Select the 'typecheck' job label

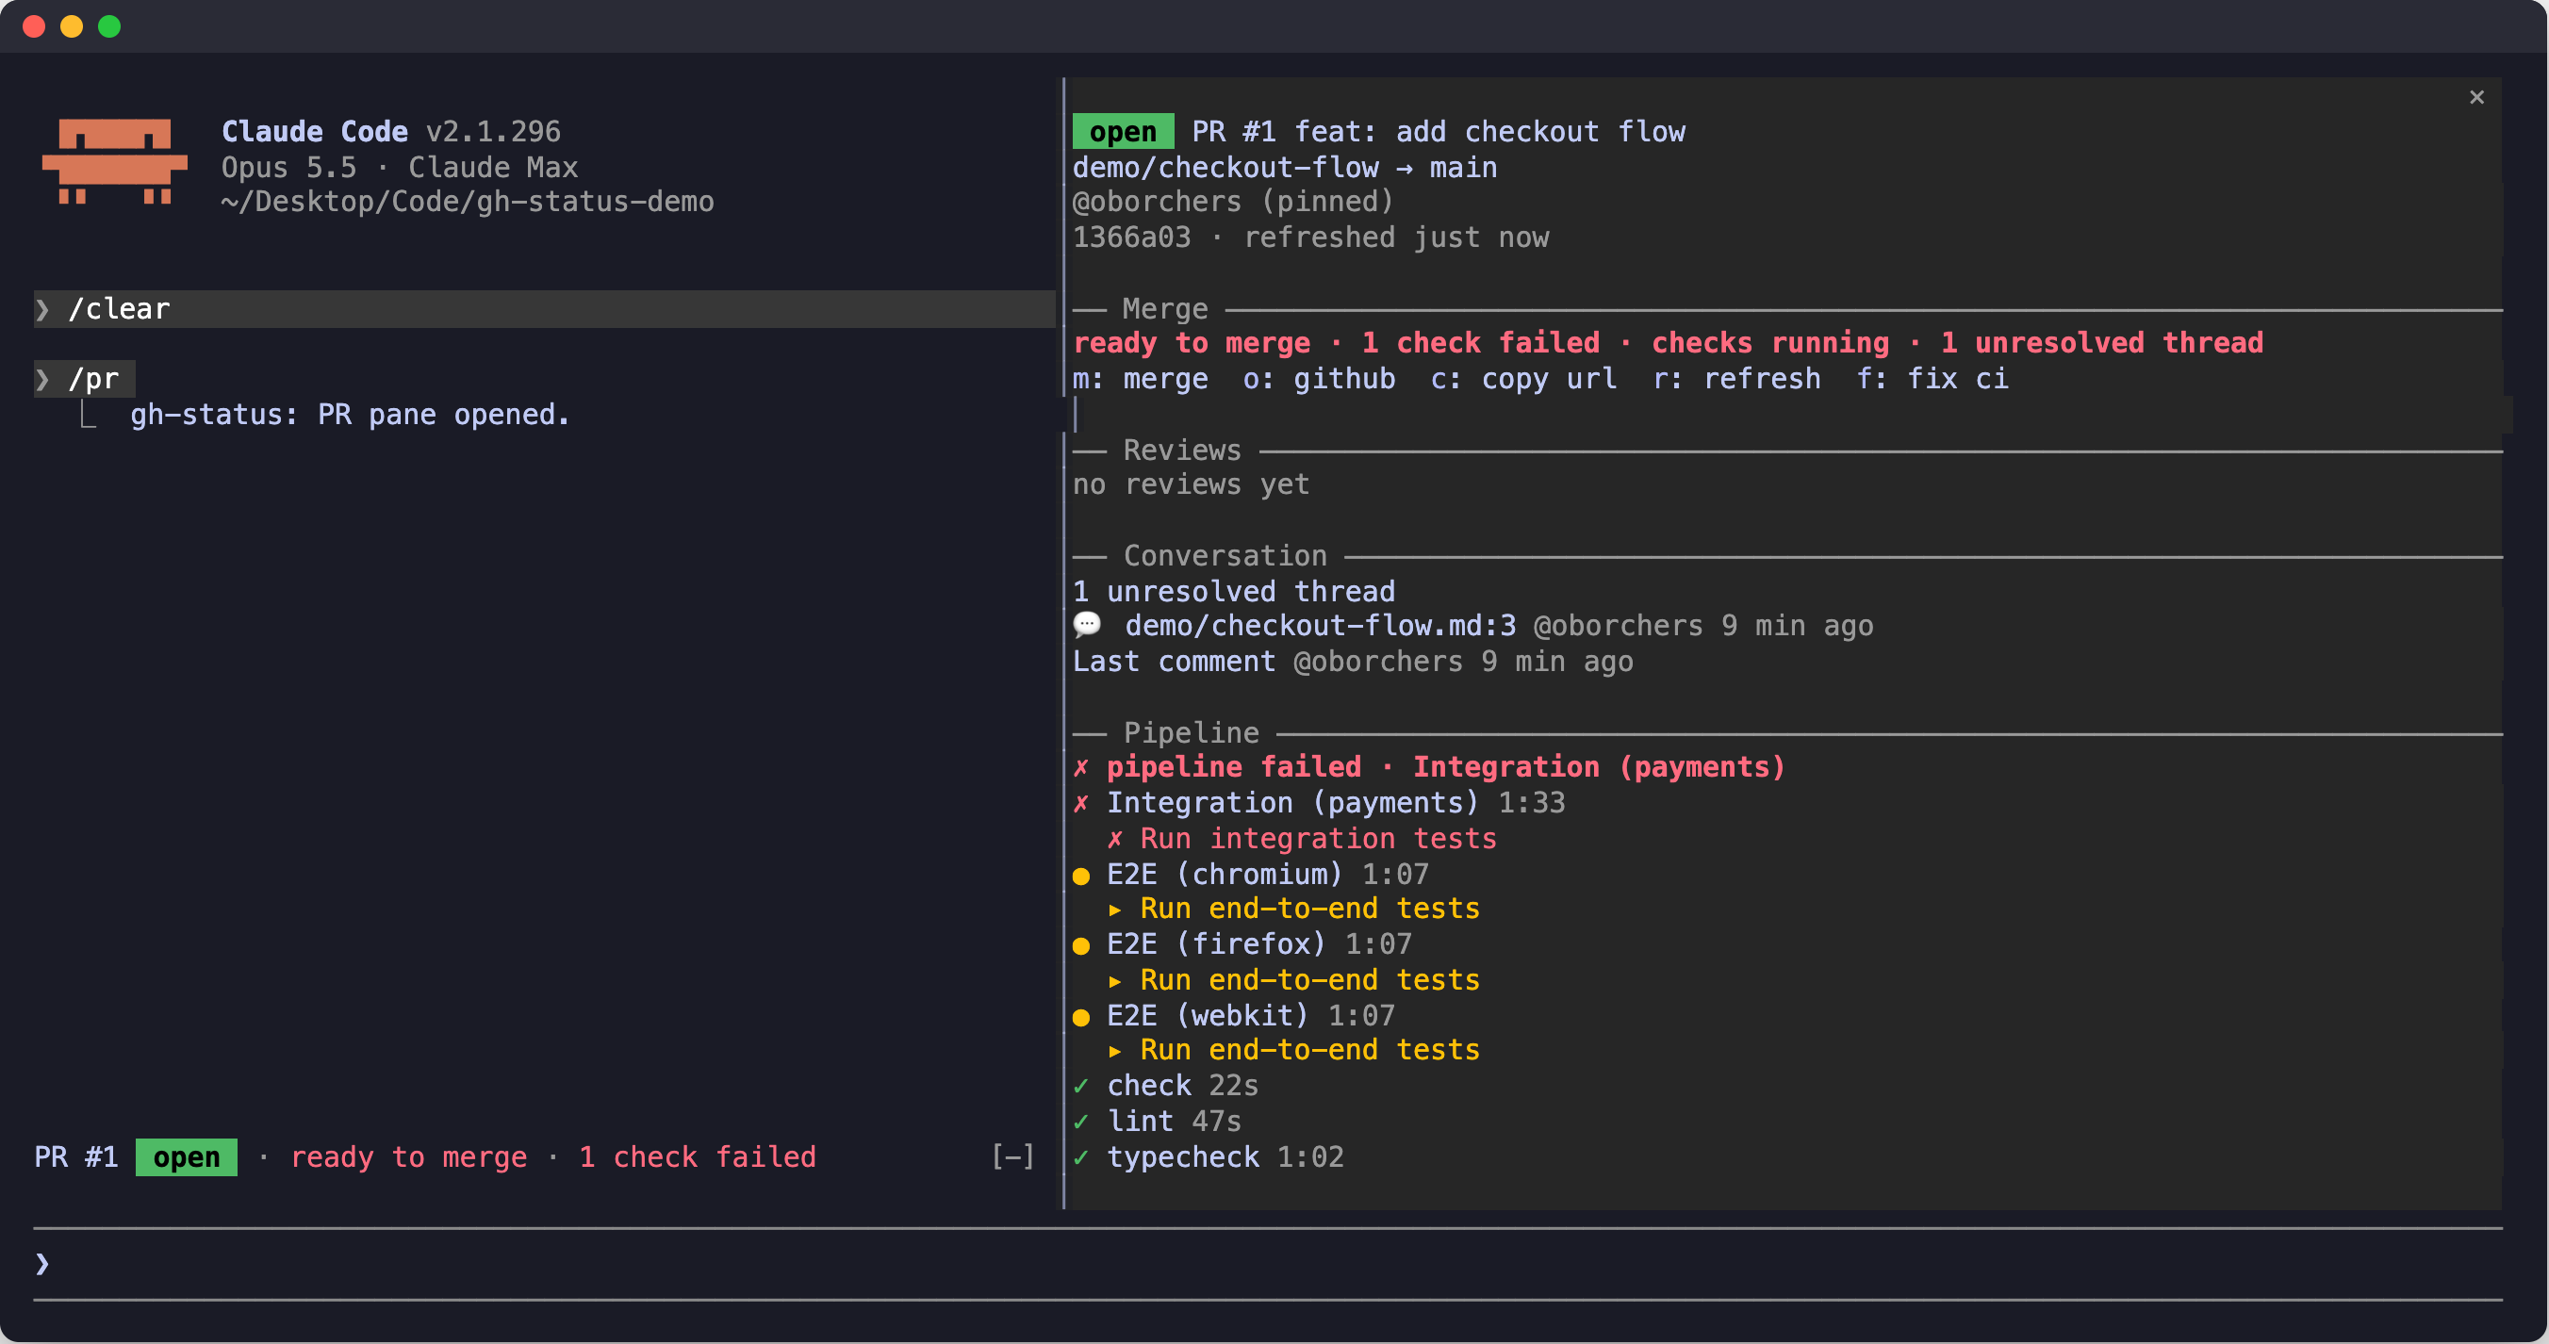1182,1157
